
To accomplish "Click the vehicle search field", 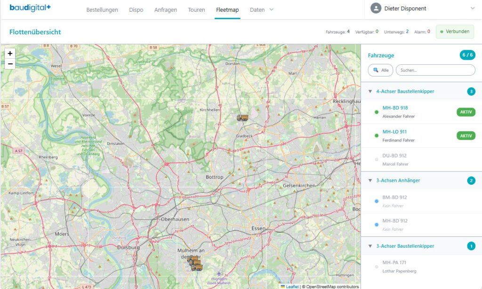I will click(435, 70).
